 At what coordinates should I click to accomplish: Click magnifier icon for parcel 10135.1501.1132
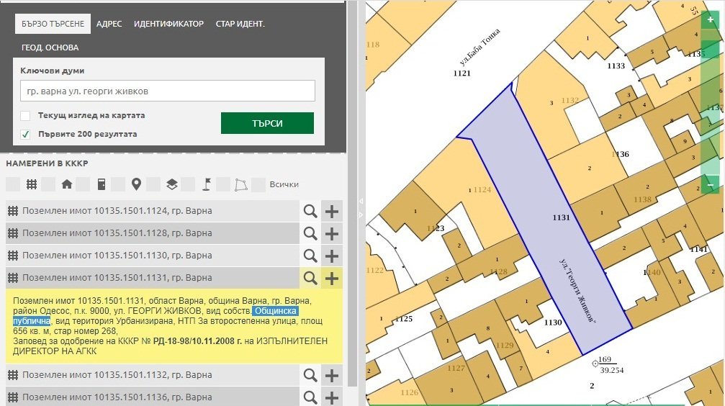click(310, 375)
